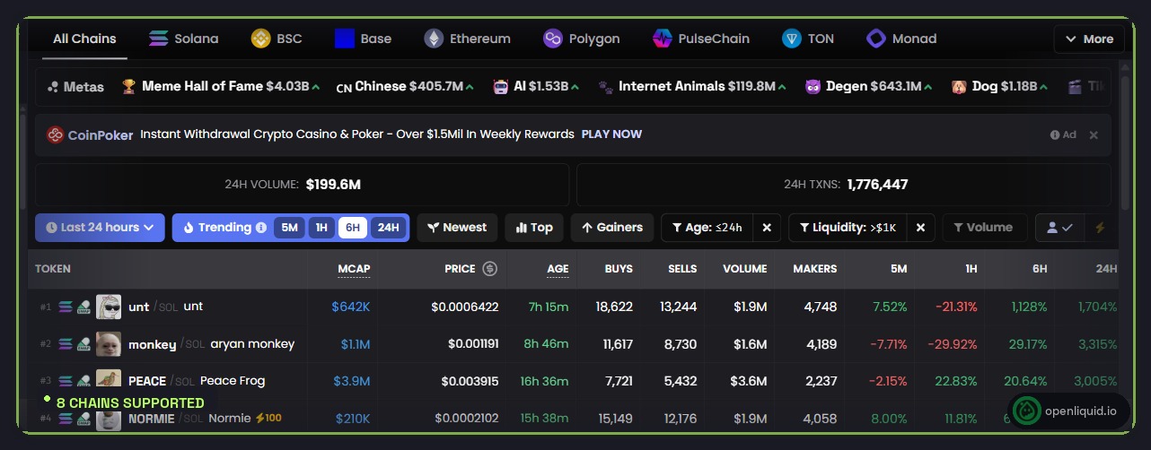Set trending timeframe to 5M

289,228
